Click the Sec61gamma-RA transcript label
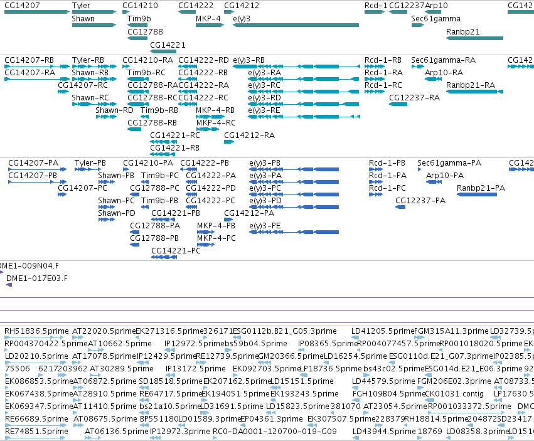 pyautogui.click(x=443, y=60)
